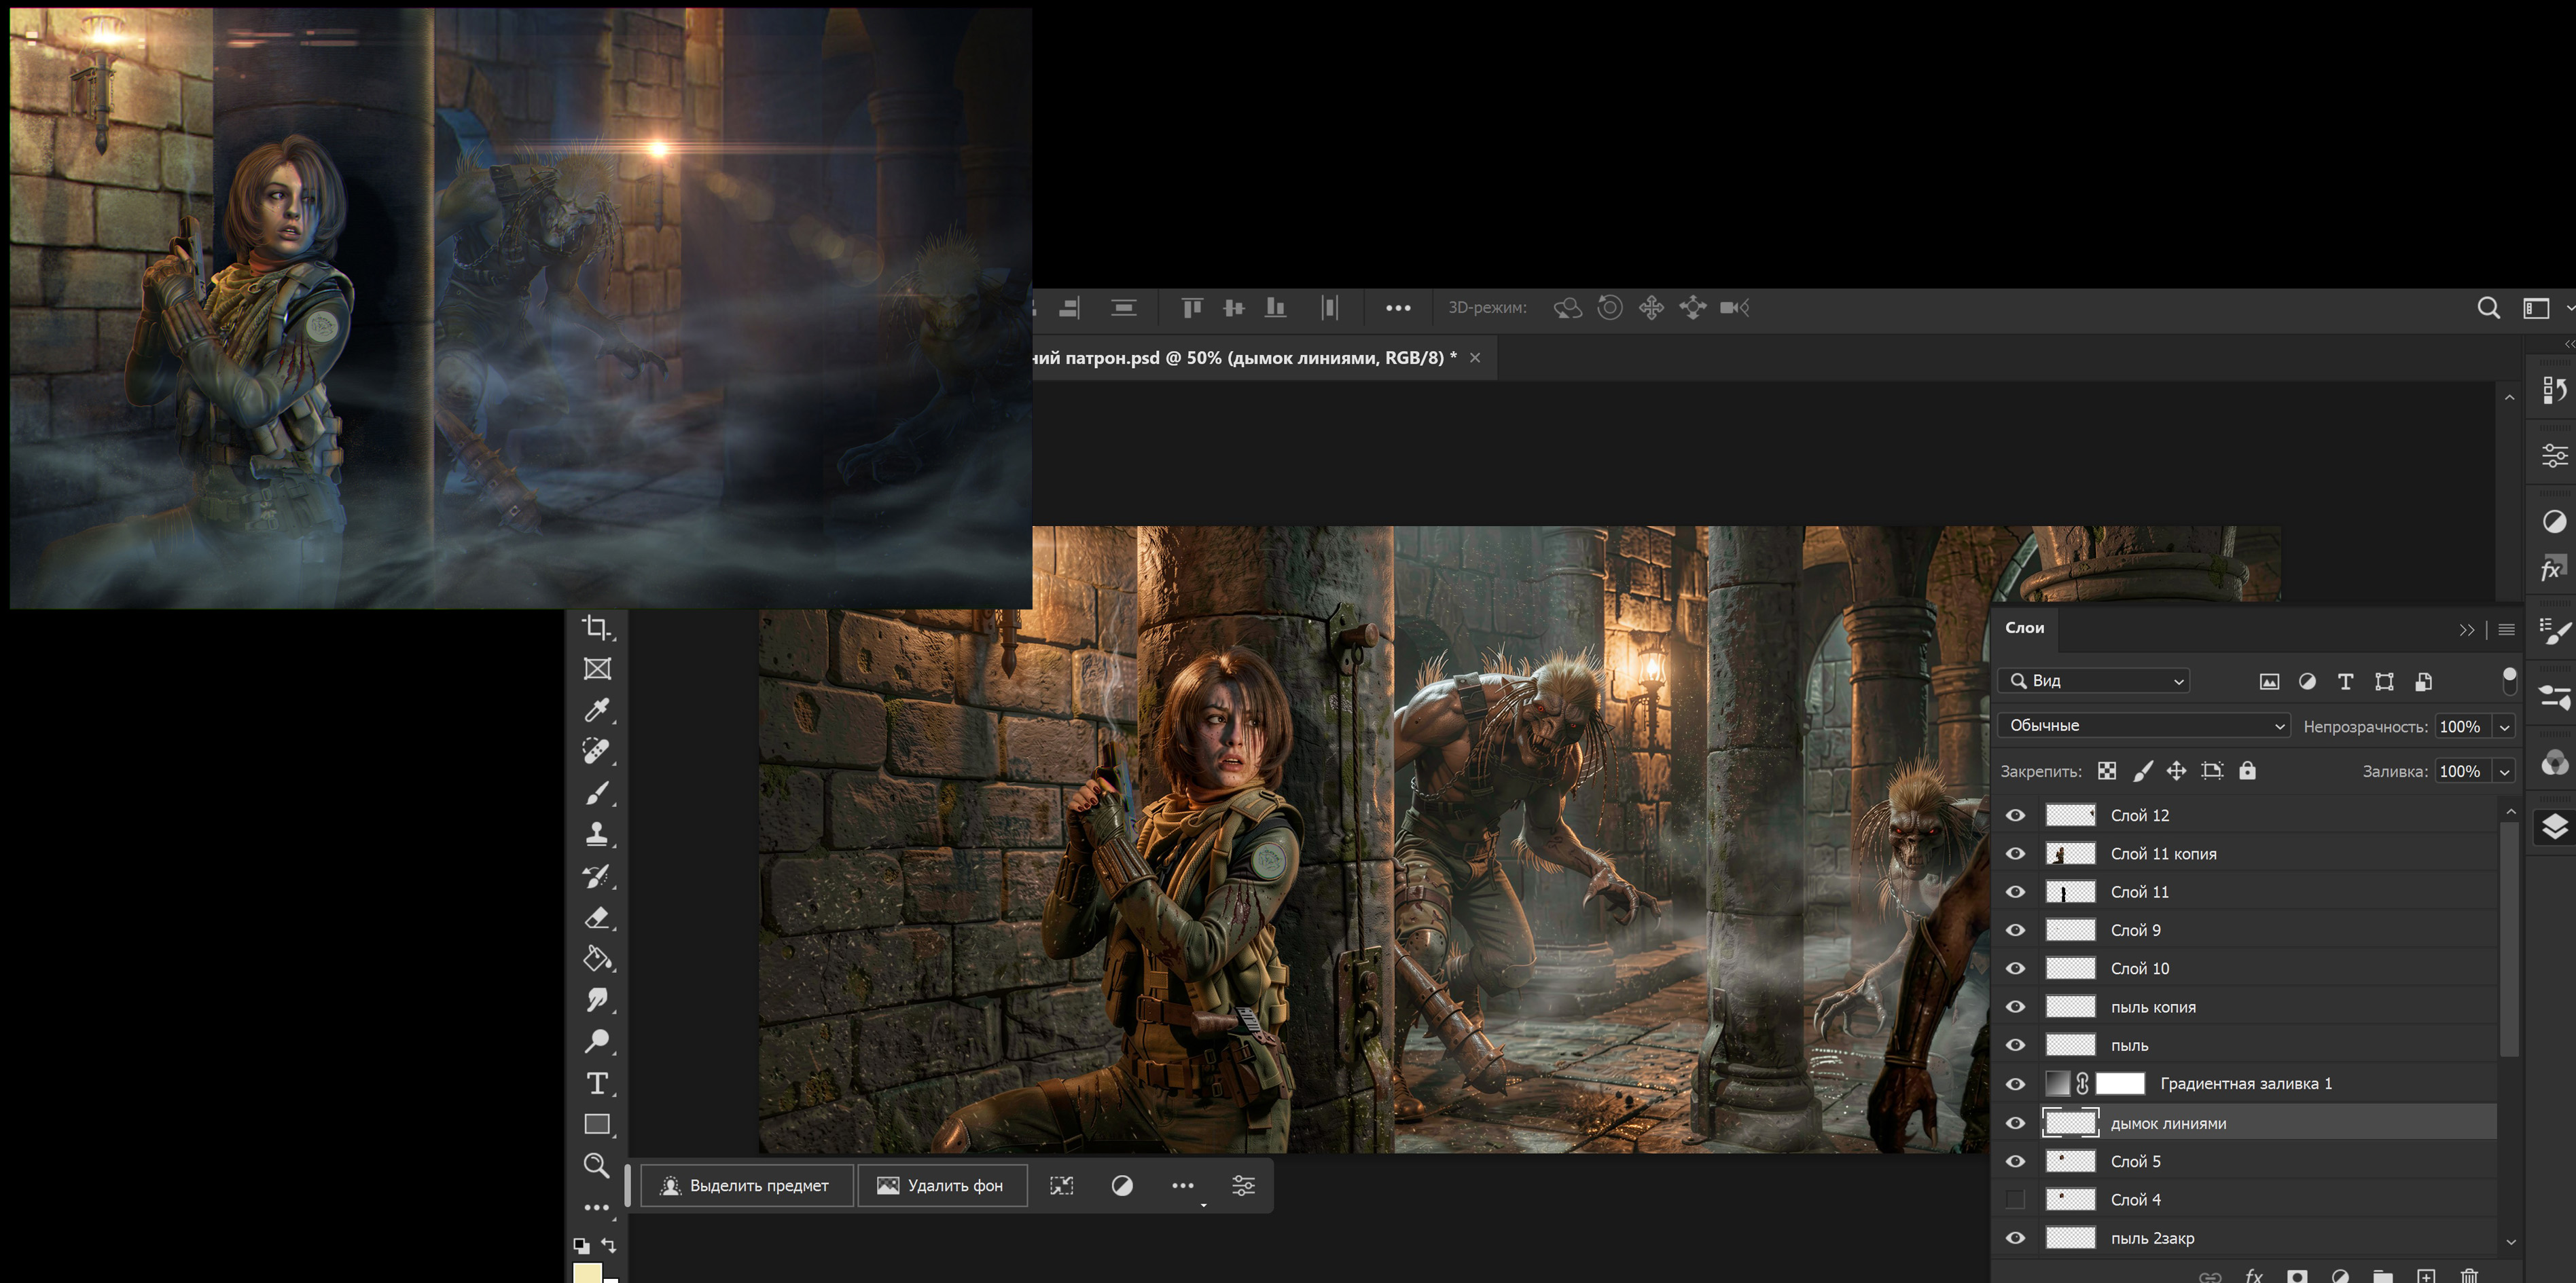
Task: Hide layer Слой 12
Action: (2015, 815)
